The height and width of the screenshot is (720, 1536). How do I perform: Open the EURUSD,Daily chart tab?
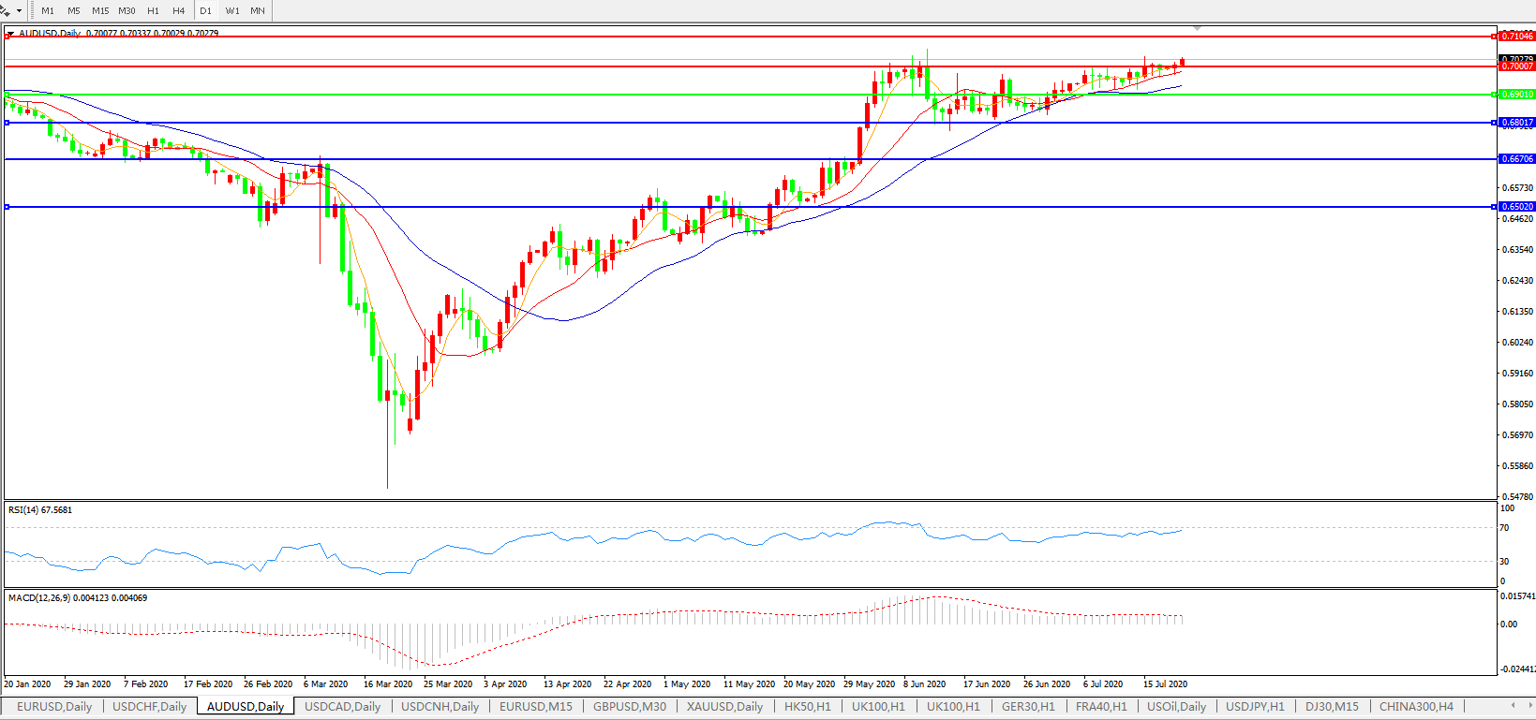point(54,707)
